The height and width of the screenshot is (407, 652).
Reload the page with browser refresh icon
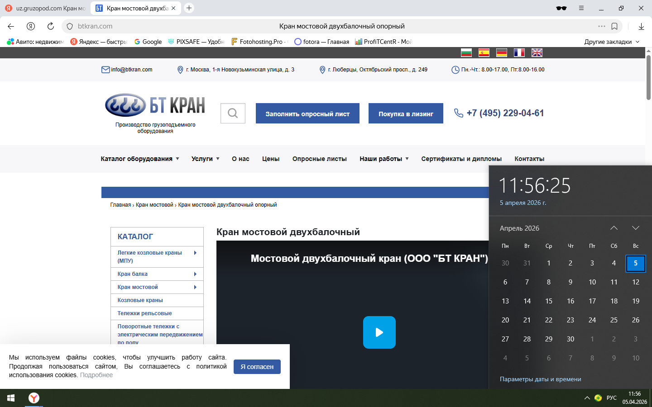coord(51,26)
